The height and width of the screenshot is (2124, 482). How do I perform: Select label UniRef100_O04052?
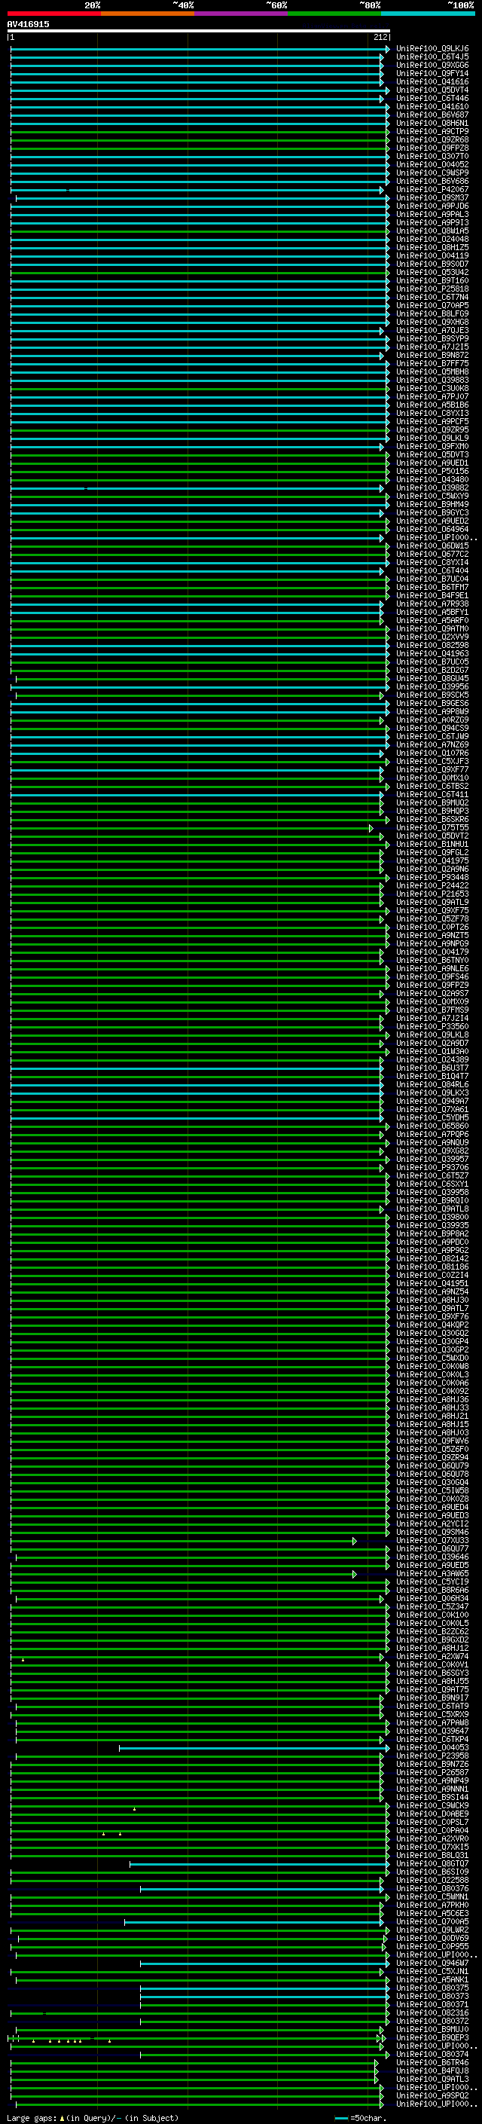(432, 164)
